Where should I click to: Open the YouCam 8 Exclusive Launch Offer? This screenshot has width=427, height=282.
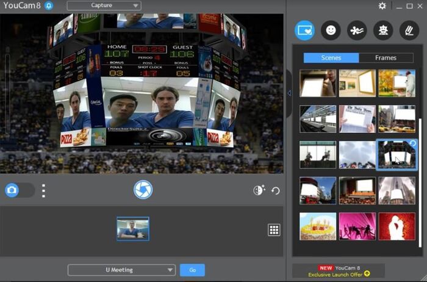pyautogui.click(x=339, y=271)
